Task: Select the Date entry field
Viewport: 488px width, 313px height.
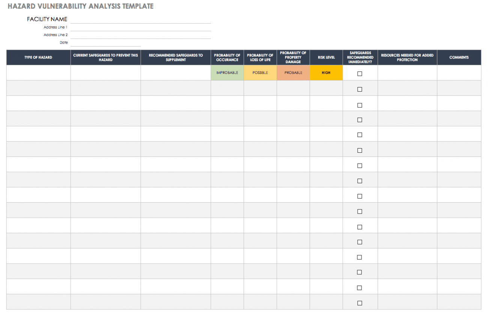Action: (105, 43)
